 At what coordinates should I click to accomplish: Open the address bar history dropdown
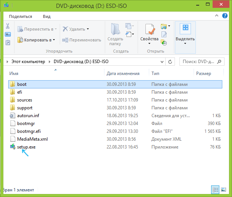(162, 62)
